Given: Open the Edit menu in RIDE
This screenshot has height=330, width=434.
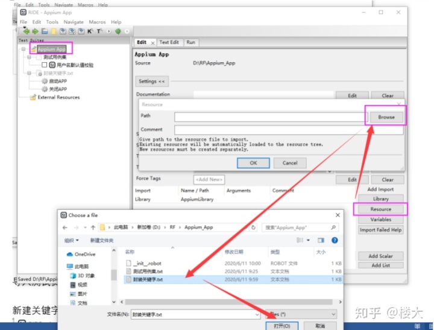Looking at the screenshot, I should click(x=37, y=22).
